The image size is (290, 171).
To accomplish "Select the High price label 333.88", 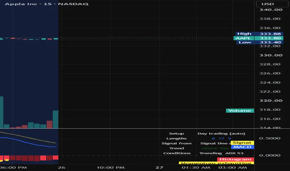I will pos(259,34).
